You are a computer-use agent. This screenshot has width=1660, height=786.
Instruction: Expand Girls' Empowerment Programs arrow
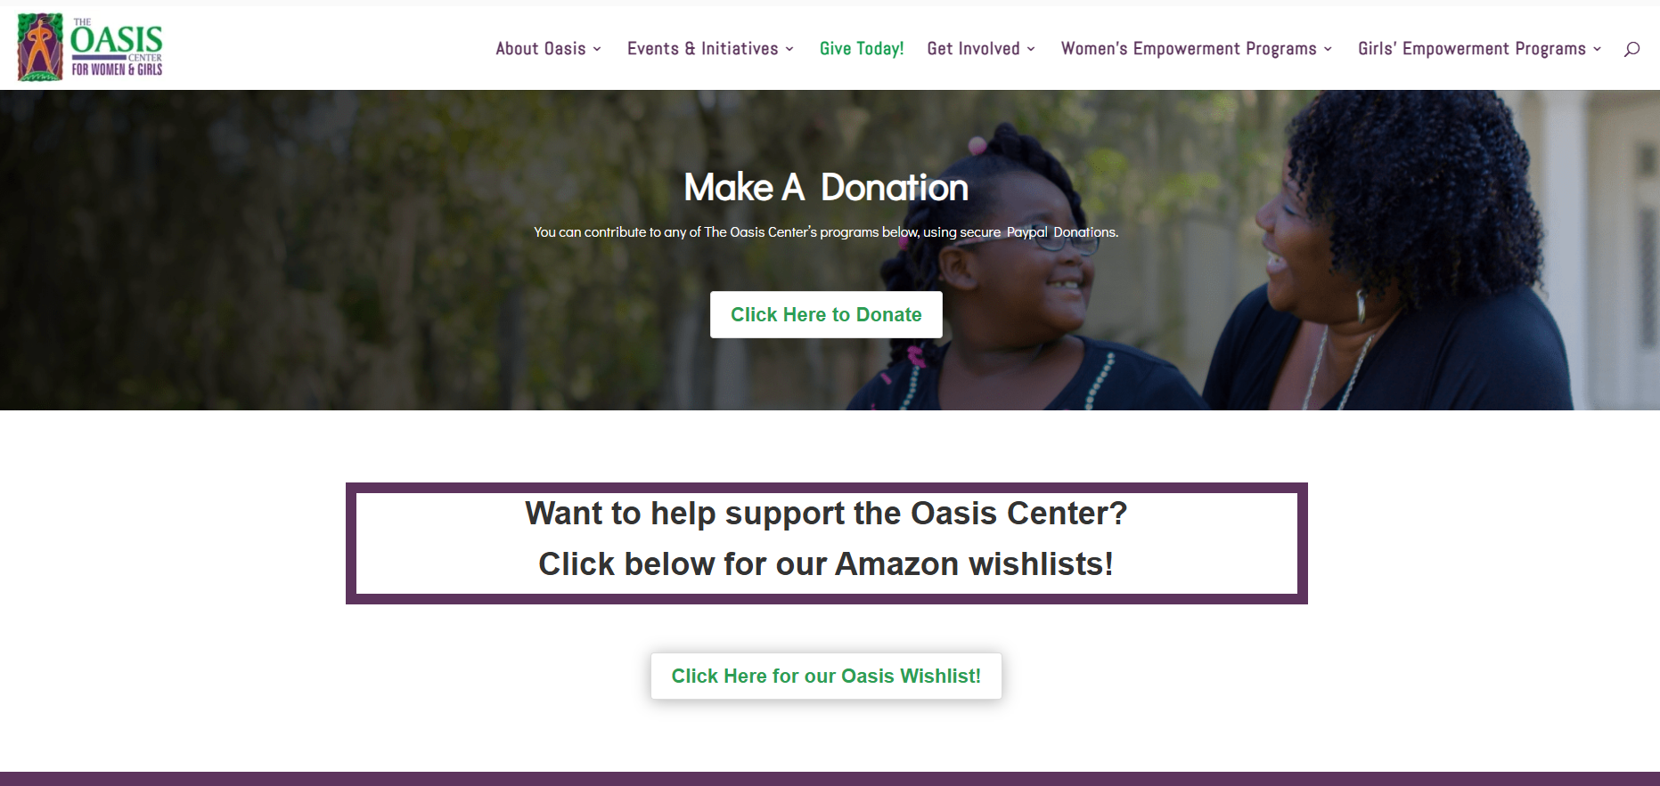pos(1598,49)
